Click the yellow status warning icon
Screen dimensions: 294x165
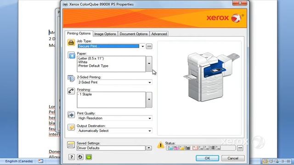click(x=160, y=145)
